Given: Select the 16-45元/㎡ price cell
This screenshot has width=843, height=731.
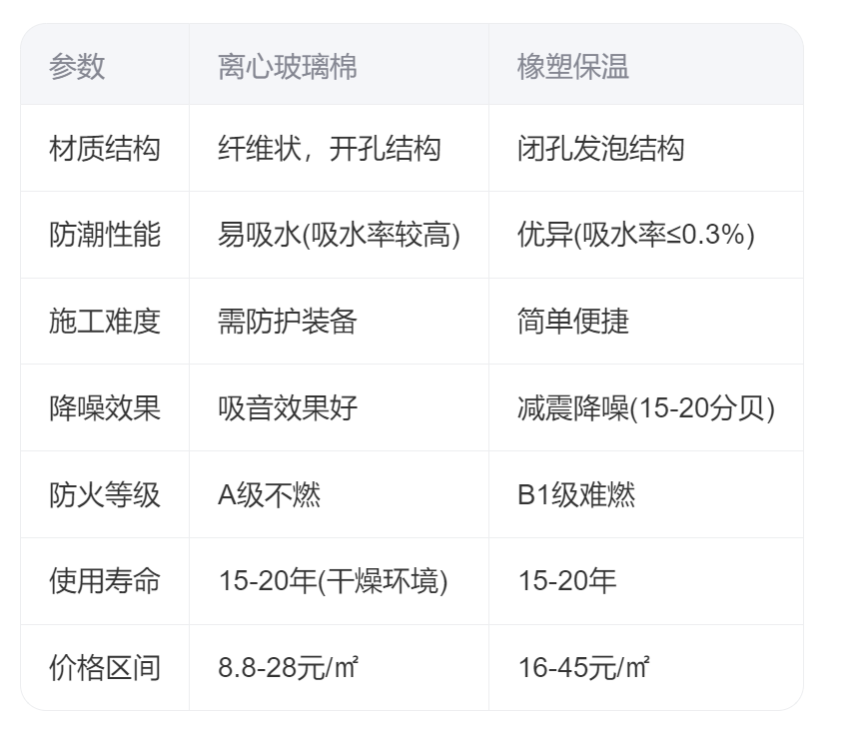Looking at the screenshot, I should coord(584,667).
